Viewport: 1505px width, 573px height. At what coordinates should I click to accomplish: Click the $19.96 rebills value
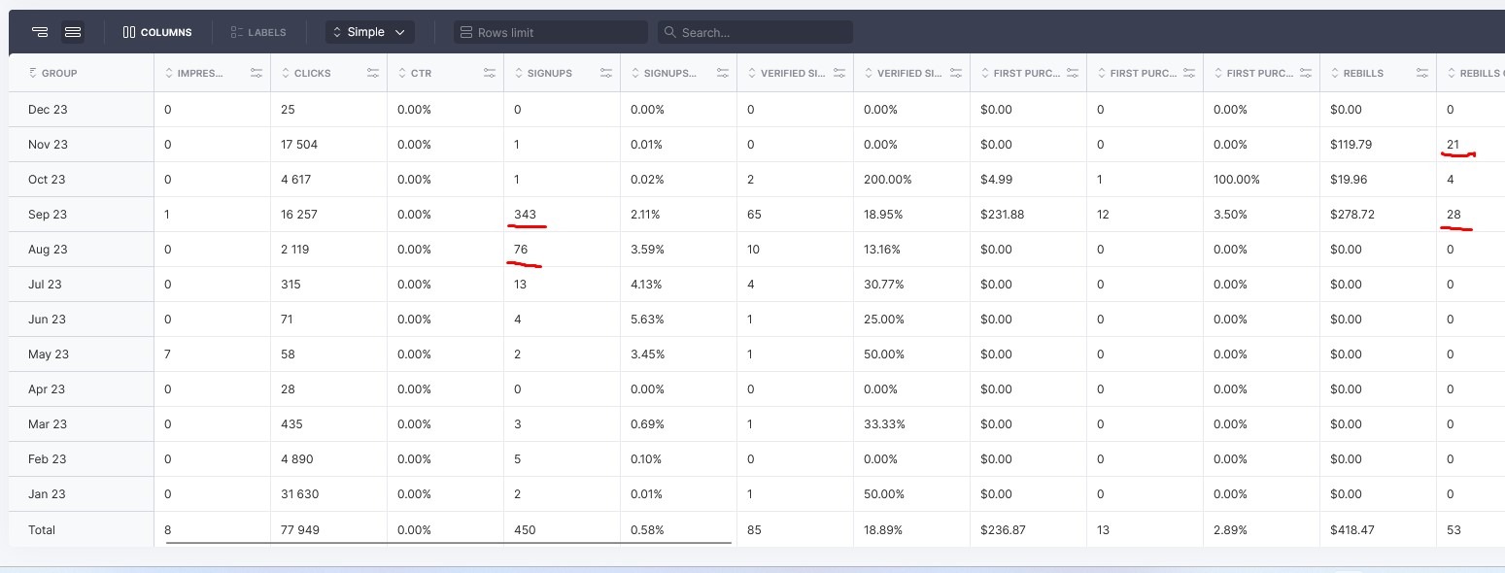1350,180
